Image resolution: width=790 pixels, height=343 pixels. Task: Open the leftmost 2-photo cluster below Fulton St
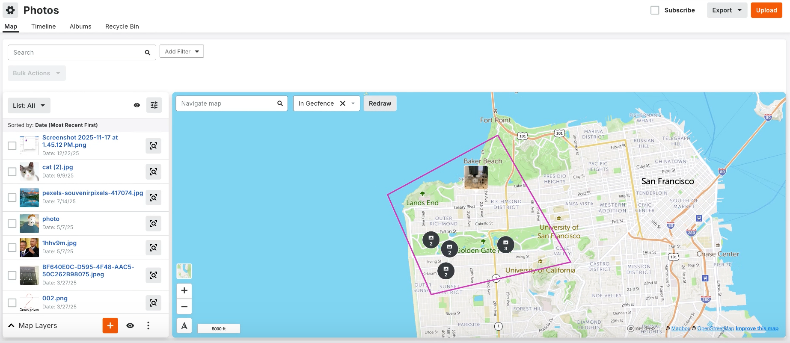[x=431, y=240]
